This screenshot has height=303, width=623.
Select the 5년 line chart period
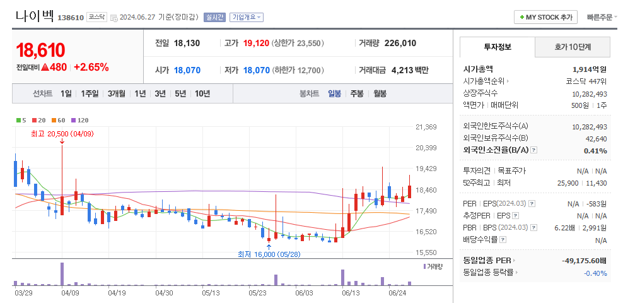coord(180,94)
